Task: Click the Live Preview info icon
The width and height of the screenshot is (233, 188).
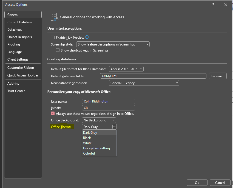Action: 87,37
